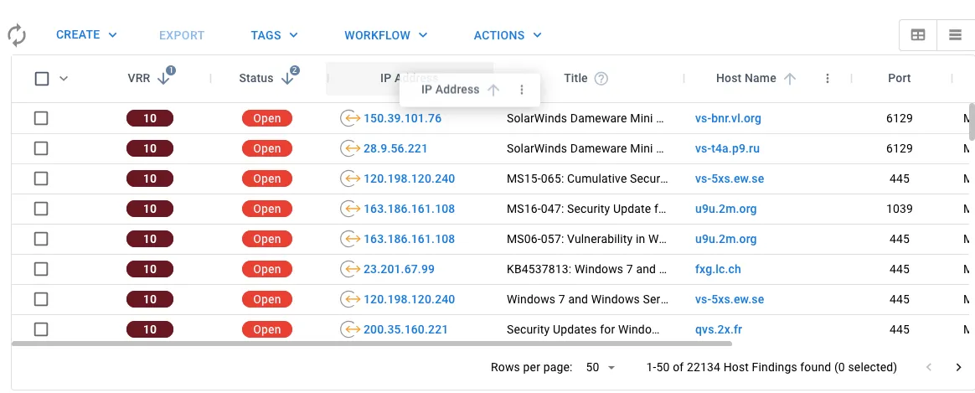This screenshot has height=393, width=975.
Task: Sort by Status column arrow
Action: pyautogui.click(x=287, y=79)
